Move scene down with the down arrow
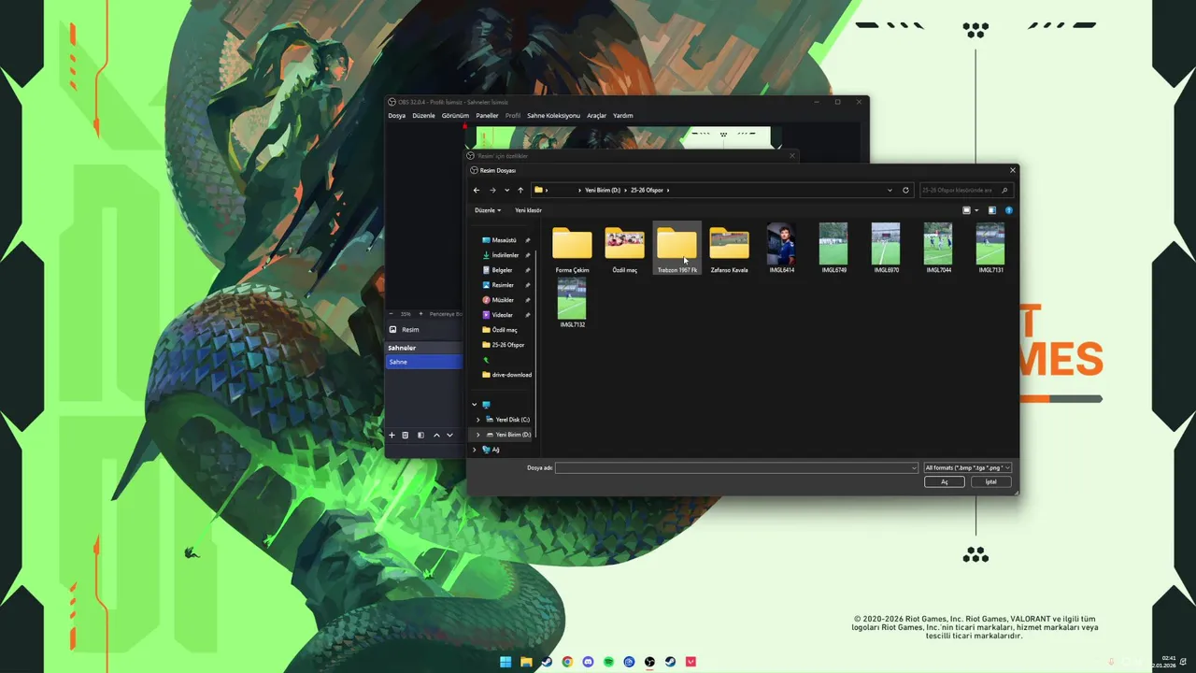The height and width of the screenshot is (673, 1196). [449, 436]
